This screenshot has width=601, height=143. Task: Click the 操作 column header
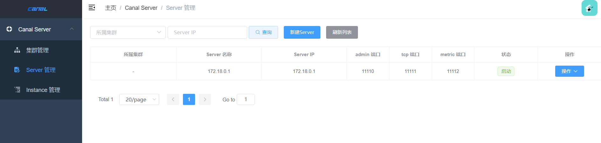click(x=570, y=55)
